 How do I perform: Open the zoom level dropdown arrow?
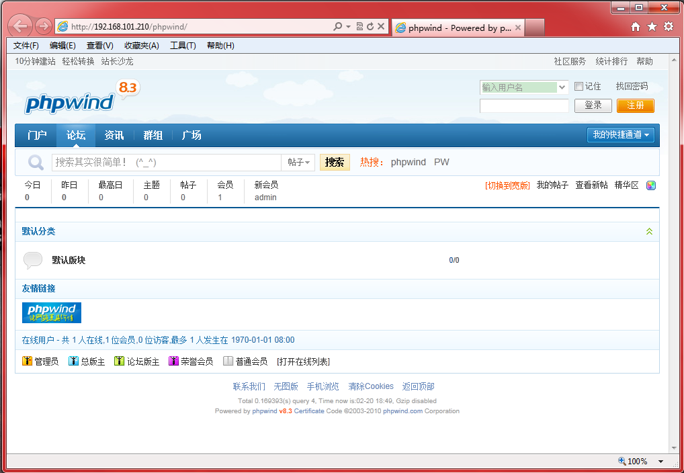(661, 461)
